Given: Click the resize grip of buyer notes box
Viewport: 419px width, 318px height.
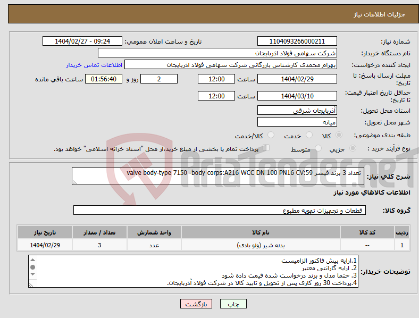Looking at the screenshot, I should click(31, 285).
